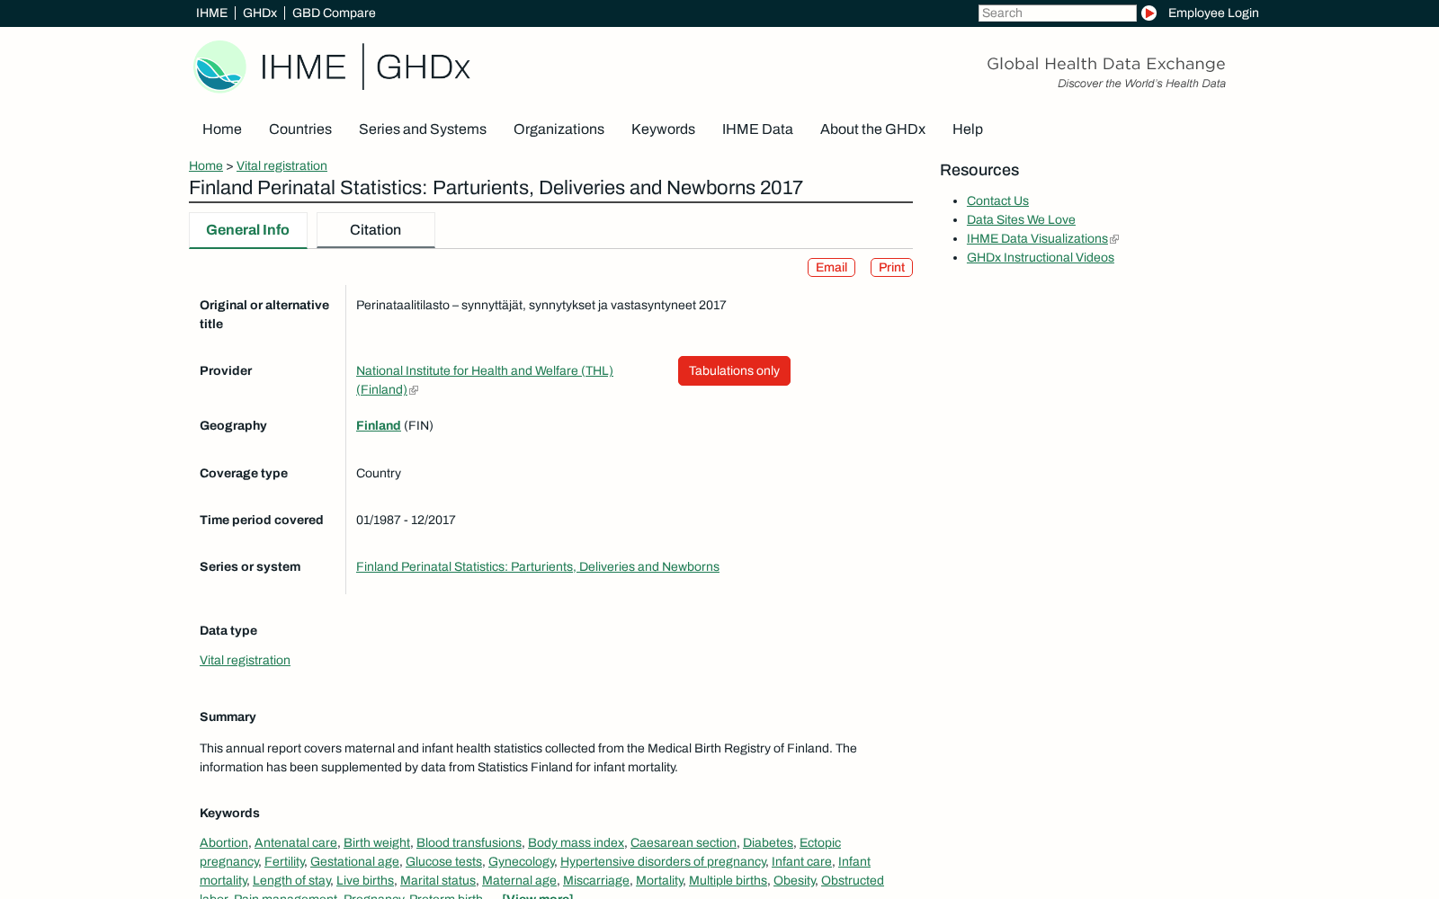1439x899 pixels.
Task: Click the Birth weight keyword
Action: point(377,843)
